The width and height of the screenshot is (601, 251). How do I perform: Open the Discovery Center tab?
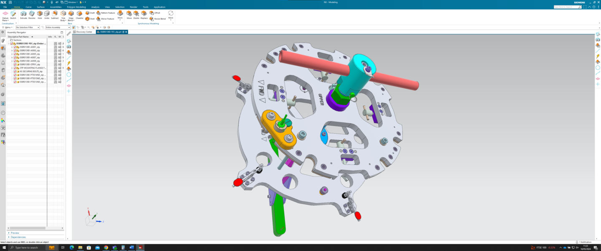click(x=84, y=32)
